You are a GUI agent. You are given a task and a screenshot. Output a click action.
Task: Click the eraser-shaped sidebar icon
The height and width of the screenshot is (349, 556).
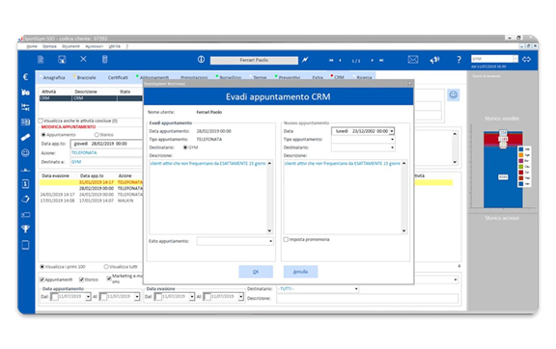pyautogui.click(x=25, y=200)
